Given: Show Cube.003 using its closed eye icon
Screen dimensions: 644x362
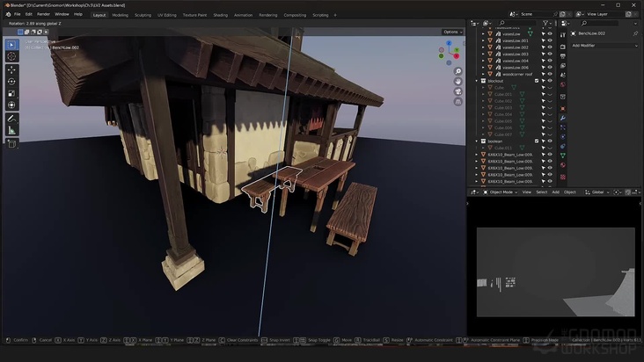Looking at the screenshot, I should pos(550,108).
